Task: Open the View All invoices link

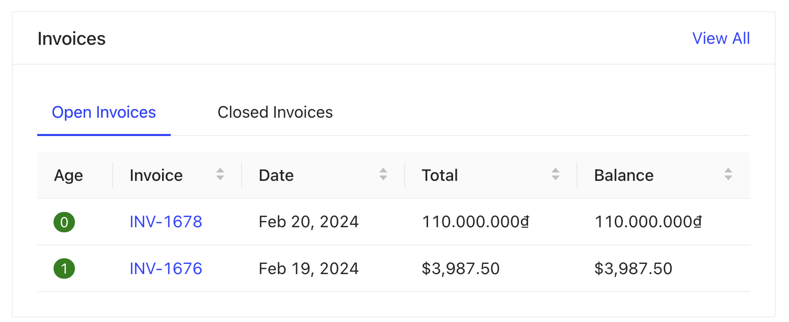Action: click(721, 39)
